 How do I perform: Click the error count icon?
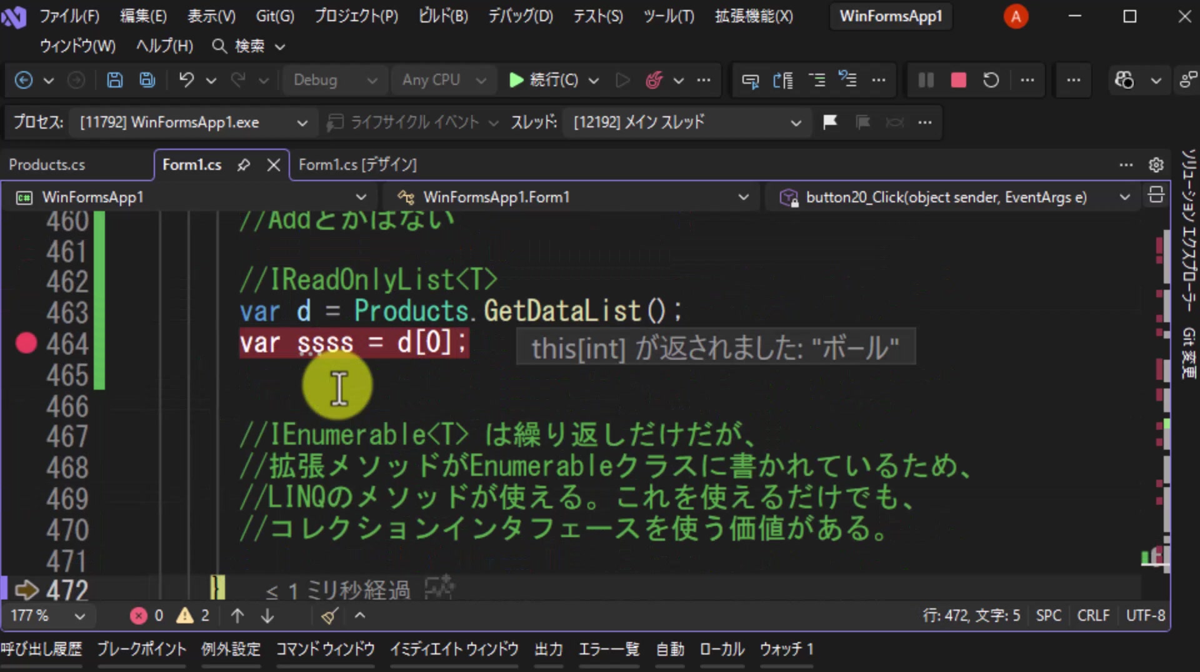pos(138,616)
